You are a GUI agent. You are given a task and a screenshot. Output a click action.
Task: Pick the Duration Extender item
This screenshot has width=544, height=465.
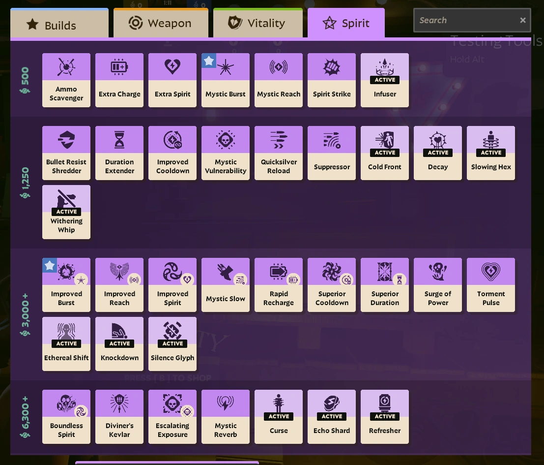tap(119, 153)
